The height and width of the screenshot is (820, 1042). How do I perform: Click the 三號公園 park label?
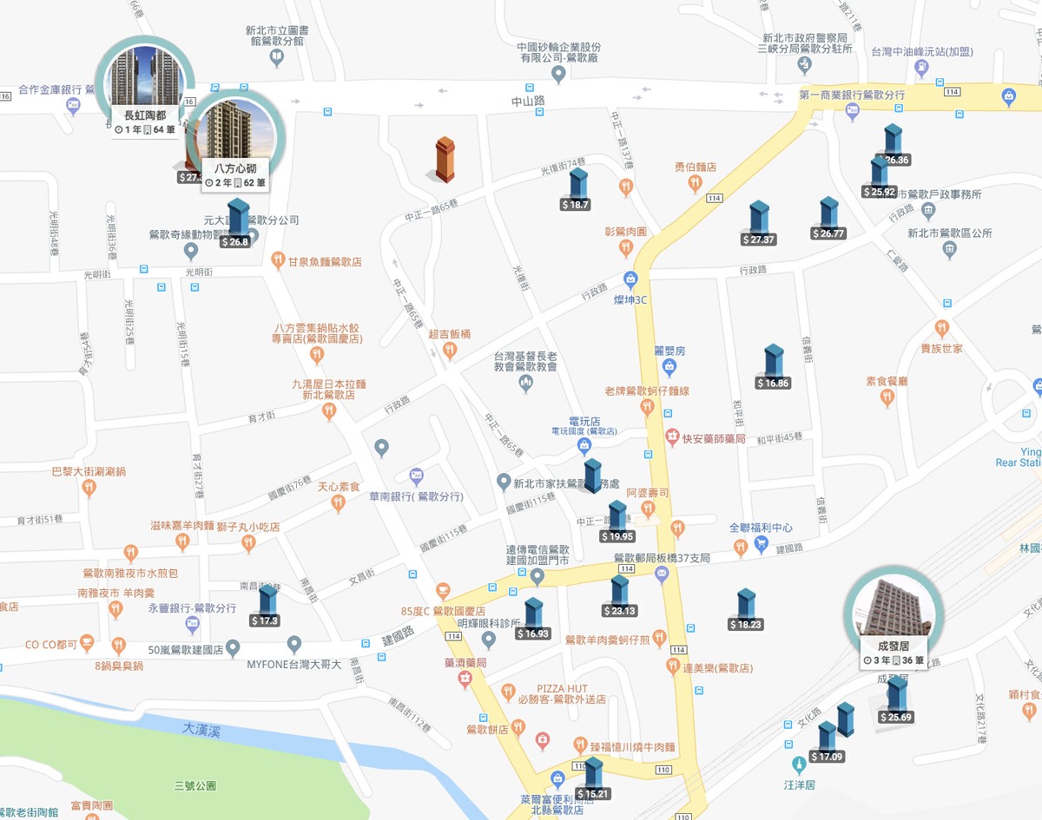(x=195, y=786)
